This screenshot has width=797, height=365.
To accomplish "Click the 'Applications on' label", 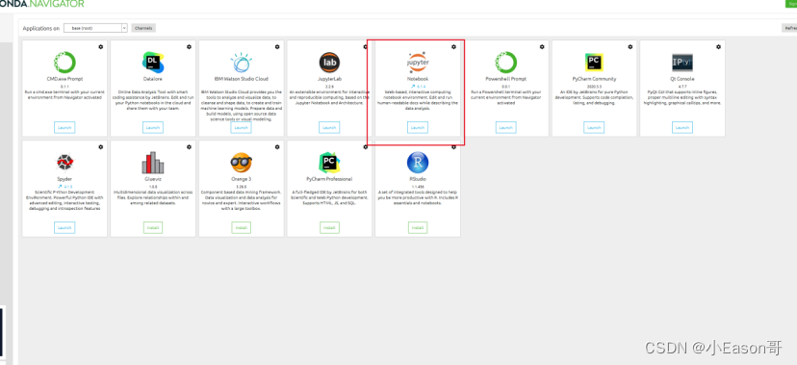I will pyautogui.click(x=41, y=29).
